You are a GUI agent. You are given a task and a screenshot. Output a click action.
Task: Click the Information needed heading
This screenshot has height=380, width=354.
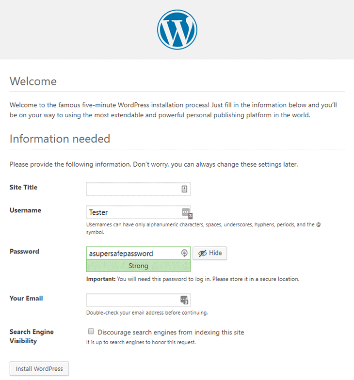[x=60, y=139]
